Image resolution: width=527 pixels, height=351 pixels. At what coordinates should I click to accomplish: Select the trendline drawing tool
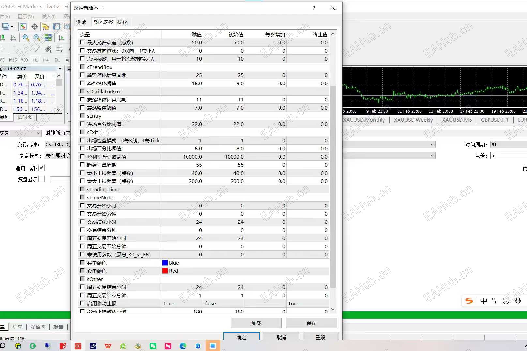(37, 49)
